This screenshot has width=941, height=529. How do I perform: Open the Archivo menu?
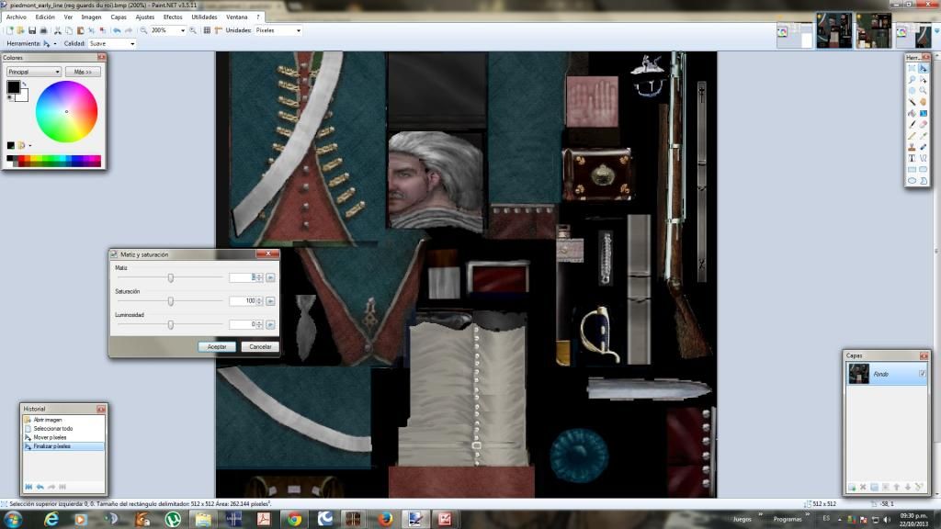point(17,17)
